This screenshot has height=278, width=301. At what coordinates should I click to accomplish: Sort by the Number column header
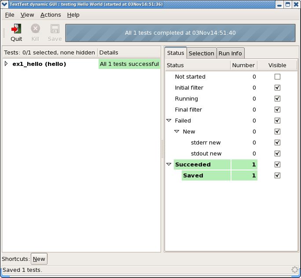pos(244,65)
